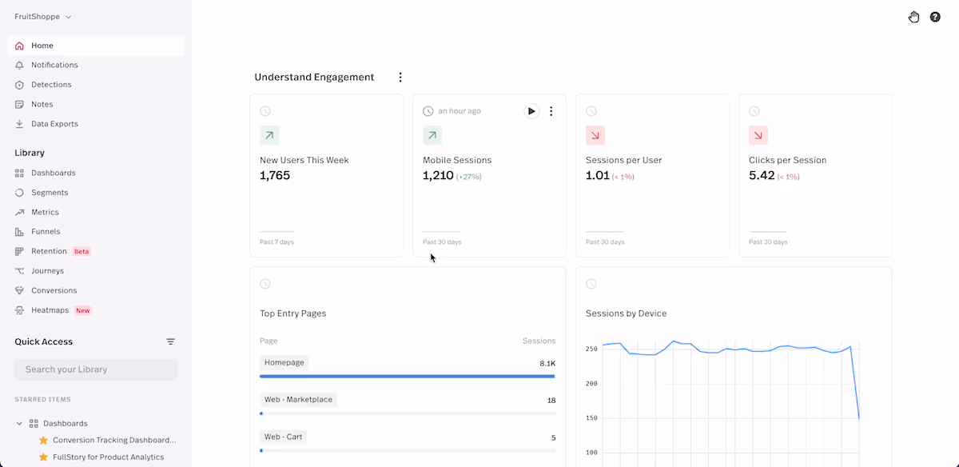This screenshot has width=959, height=467.
Task: Click the Detections shield icon
Action: coord(20,85)
